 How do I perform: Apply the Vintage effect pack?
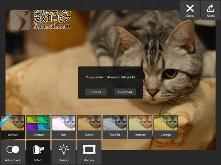[166, 127]
